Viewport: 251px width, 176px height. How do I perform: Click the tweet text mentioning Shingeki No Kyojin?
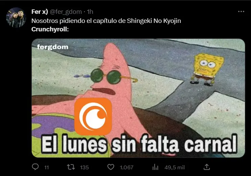(x=106, y=21)
